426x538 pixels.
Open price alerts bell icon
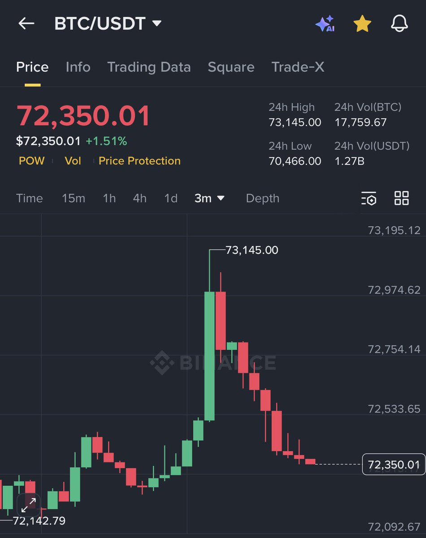(x=399, y=24)
